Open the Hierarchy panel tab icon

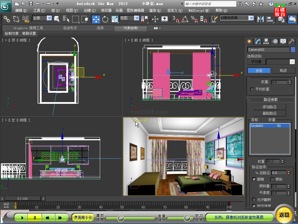(x=266, y=41)
